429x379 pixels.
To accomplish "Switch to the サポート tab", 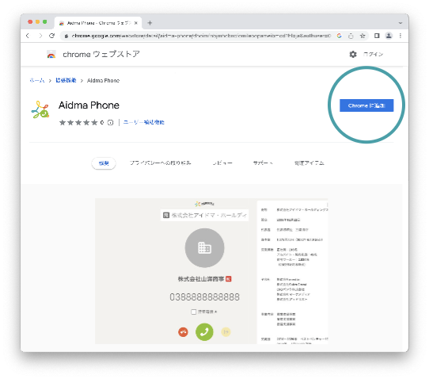I will coord(263,163).
